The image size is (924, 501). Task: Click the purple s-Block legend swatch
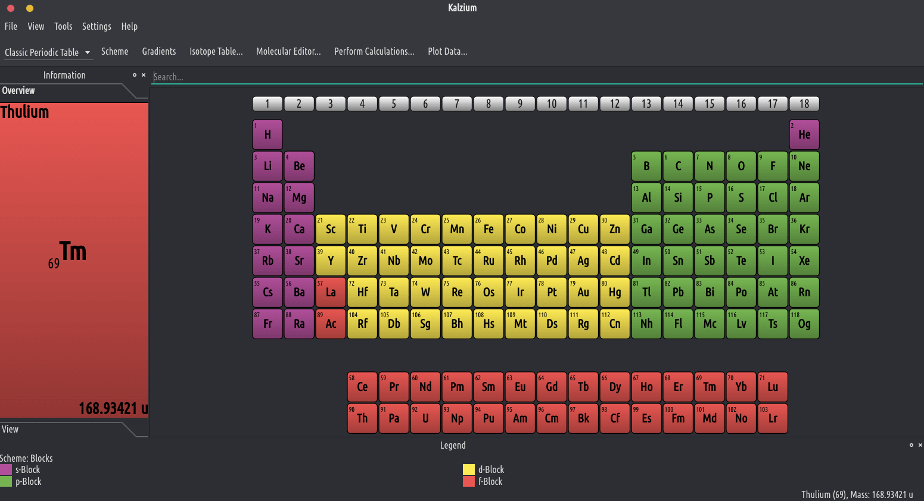[6, 469]
